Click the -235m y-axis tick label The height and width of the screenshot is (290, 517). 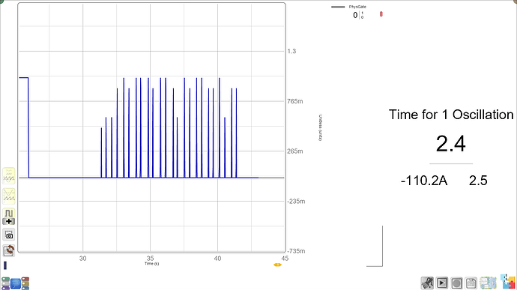click(x=296, y=202)
